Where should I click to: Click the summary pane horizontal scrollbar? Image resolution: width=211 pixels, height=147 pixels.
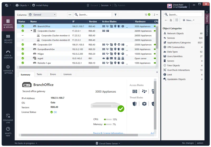(79, 135)
